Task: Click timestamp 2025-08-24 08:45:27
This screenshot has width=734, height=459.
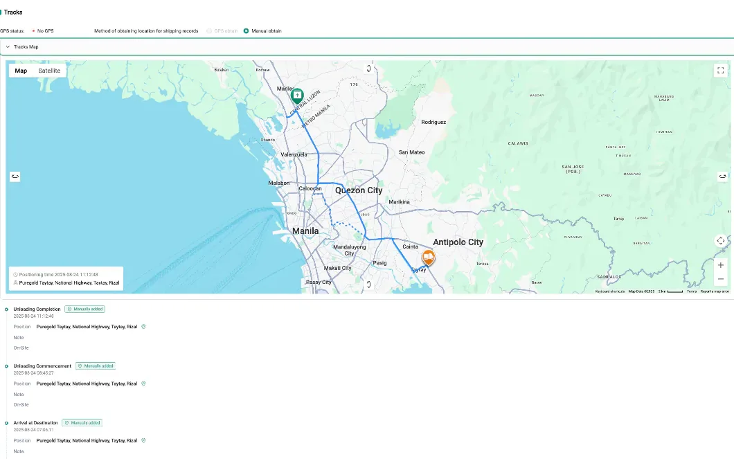Action: pos(33,373)
